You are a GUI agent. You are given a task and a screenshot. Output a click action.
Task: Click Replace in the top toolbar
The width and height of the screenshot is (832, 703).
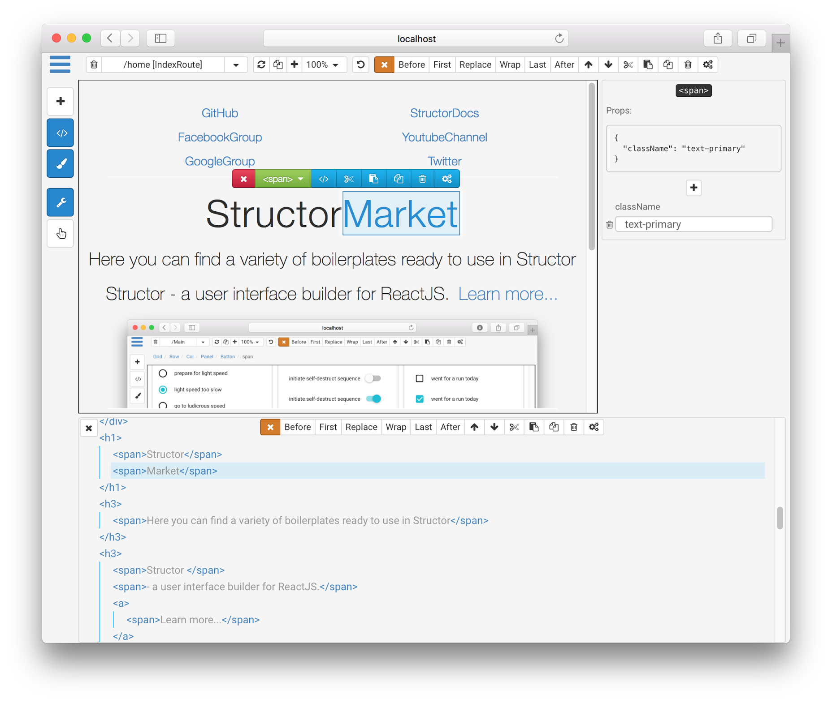click(475, 64)
